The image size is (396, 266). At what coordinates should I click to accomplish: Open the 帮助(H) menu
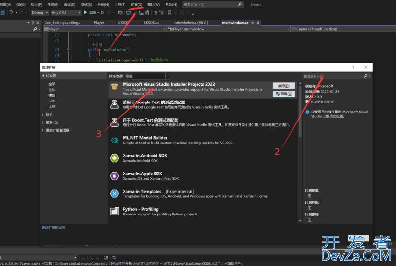171,5
